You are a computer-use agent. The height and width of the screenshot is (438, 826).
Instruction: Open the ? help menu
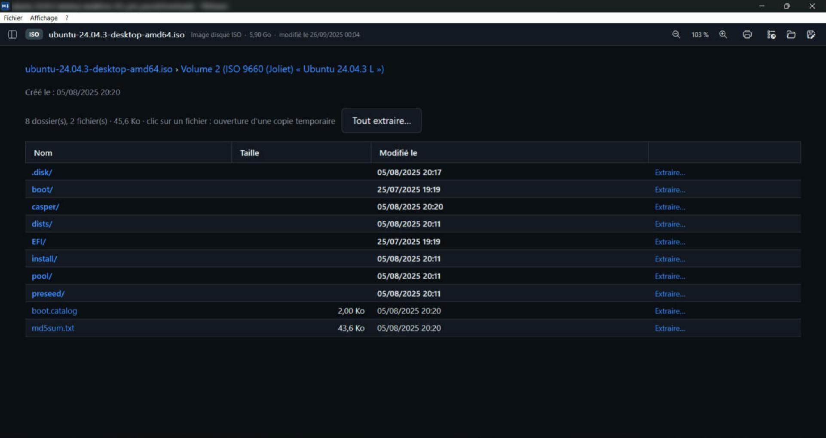pos(67,18)
